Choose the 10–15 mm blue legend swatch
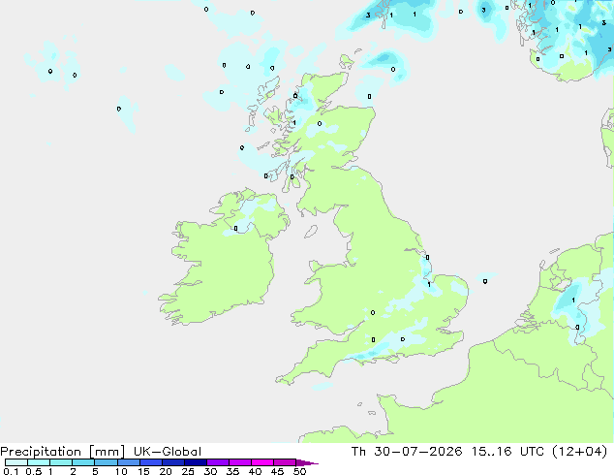 (128, 462)
